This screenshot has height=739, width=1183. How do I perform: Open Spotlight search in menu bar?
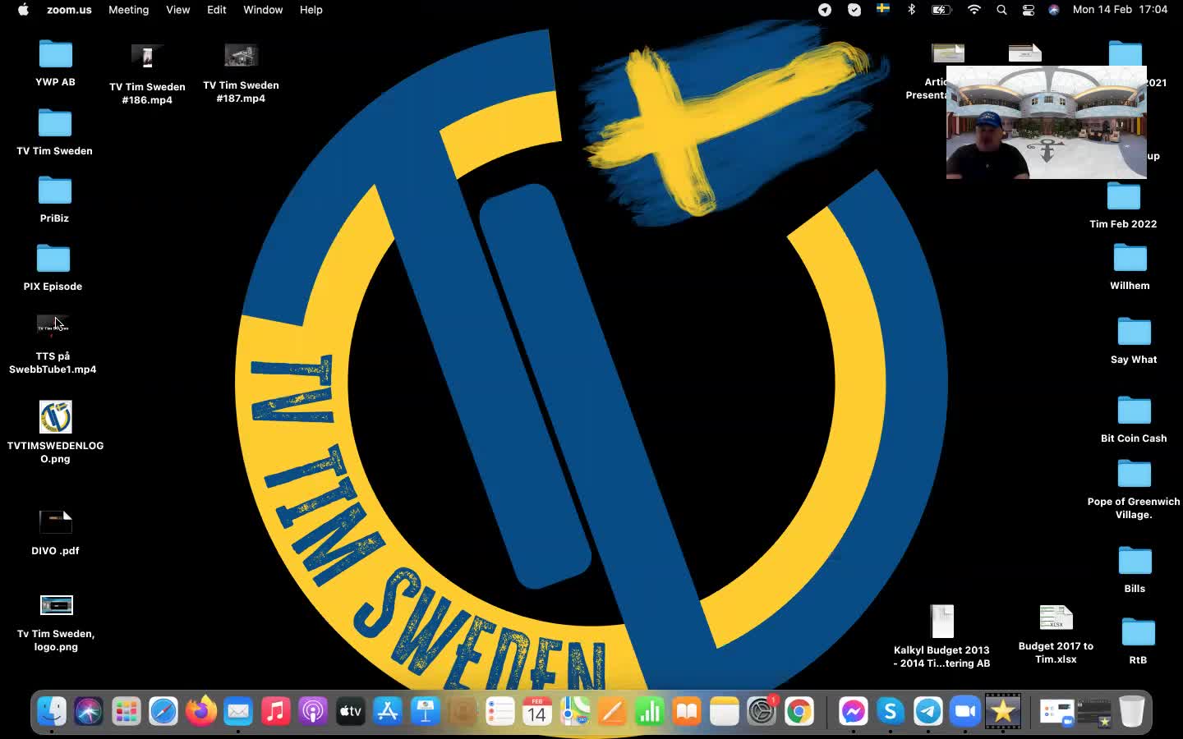pyautogui.click(x=1001, y=10)
